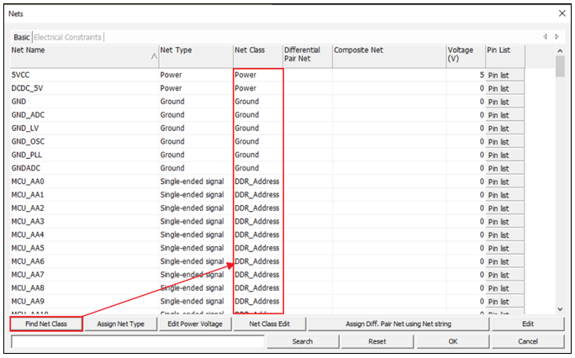Click the Reset button
The image size is (575, 358).
coord(377,341)
